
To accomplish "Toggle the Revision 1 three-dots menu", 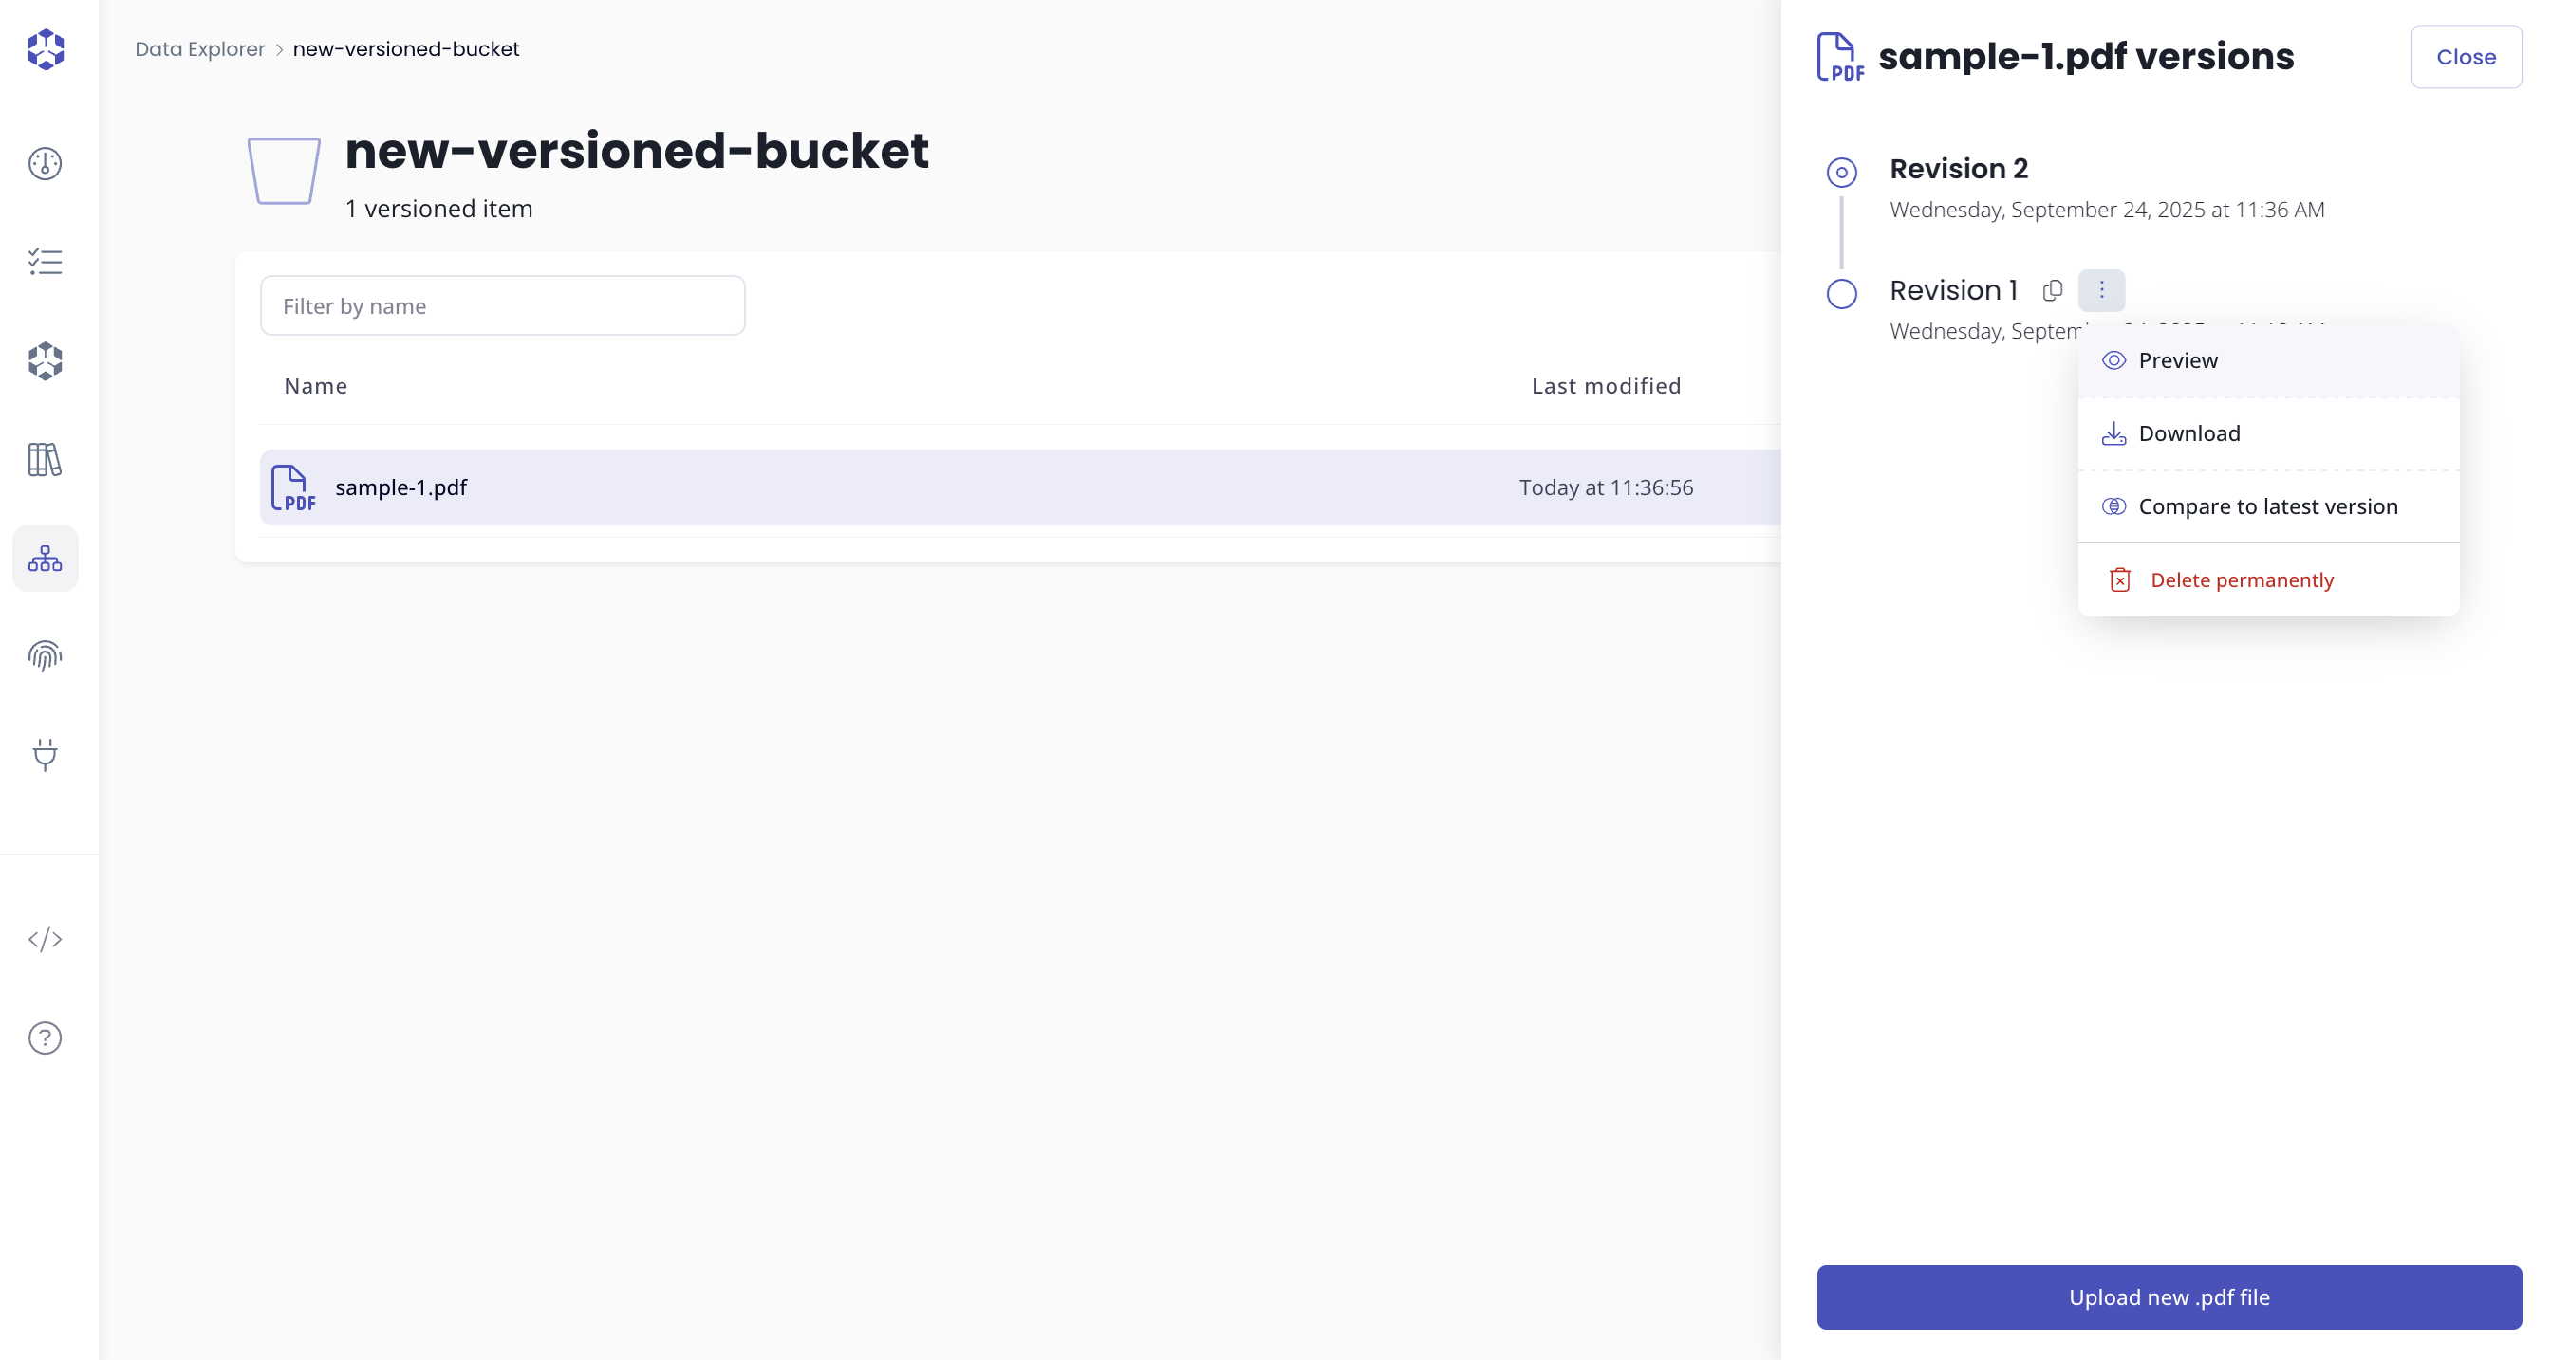I will [2101, 290].
